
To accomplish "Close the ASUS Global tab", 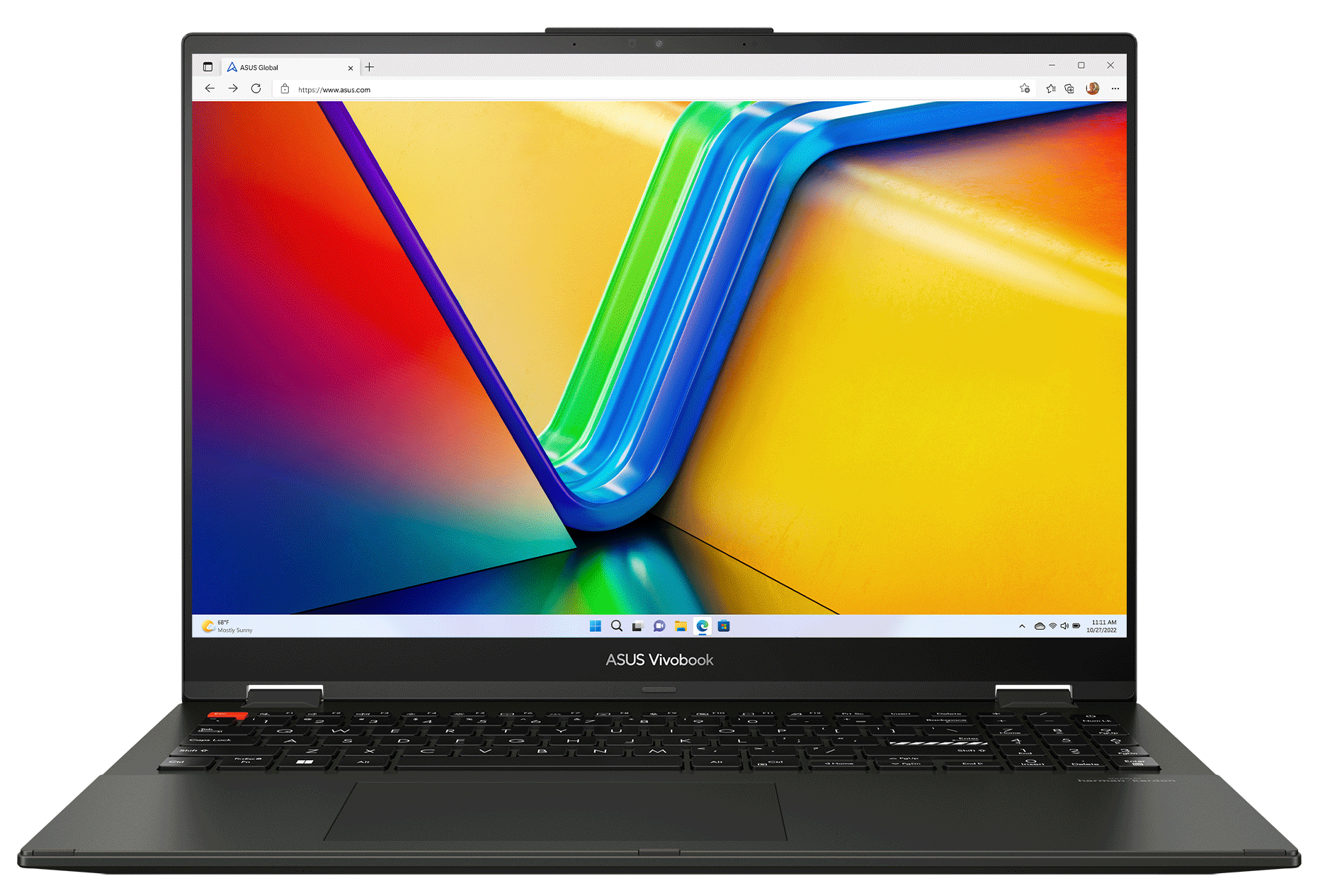I will [351, 68].
